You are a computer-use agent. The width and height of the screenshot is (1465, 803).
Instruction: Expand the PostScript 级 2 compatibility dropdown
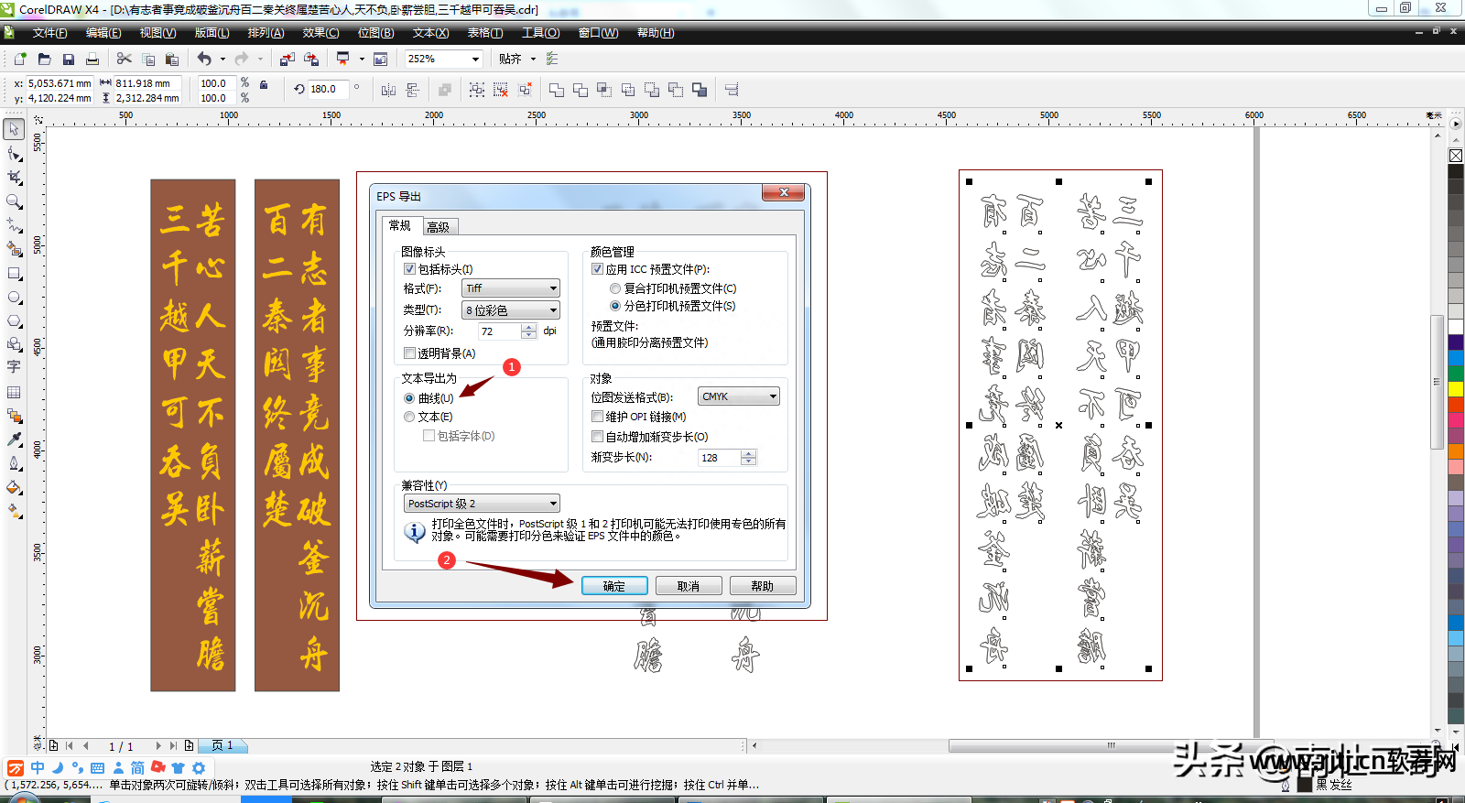(482, 504)
